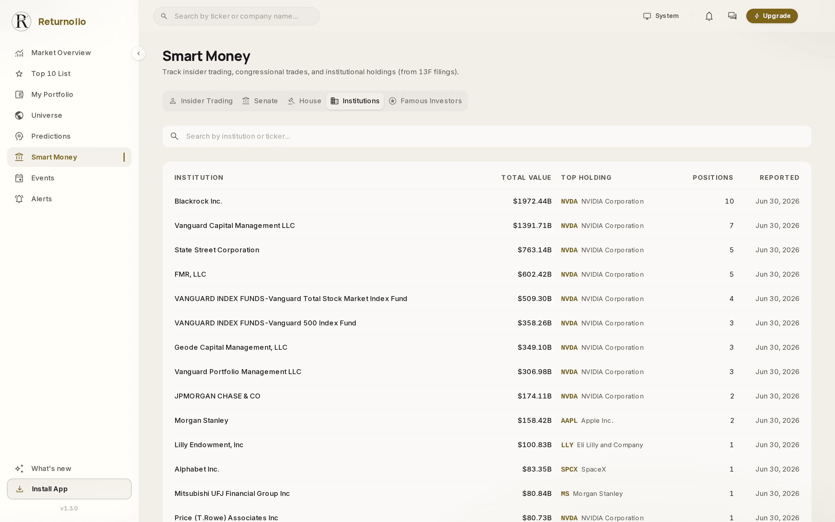Click the My Portfolio wallet icon

click(x=19, y=95)
